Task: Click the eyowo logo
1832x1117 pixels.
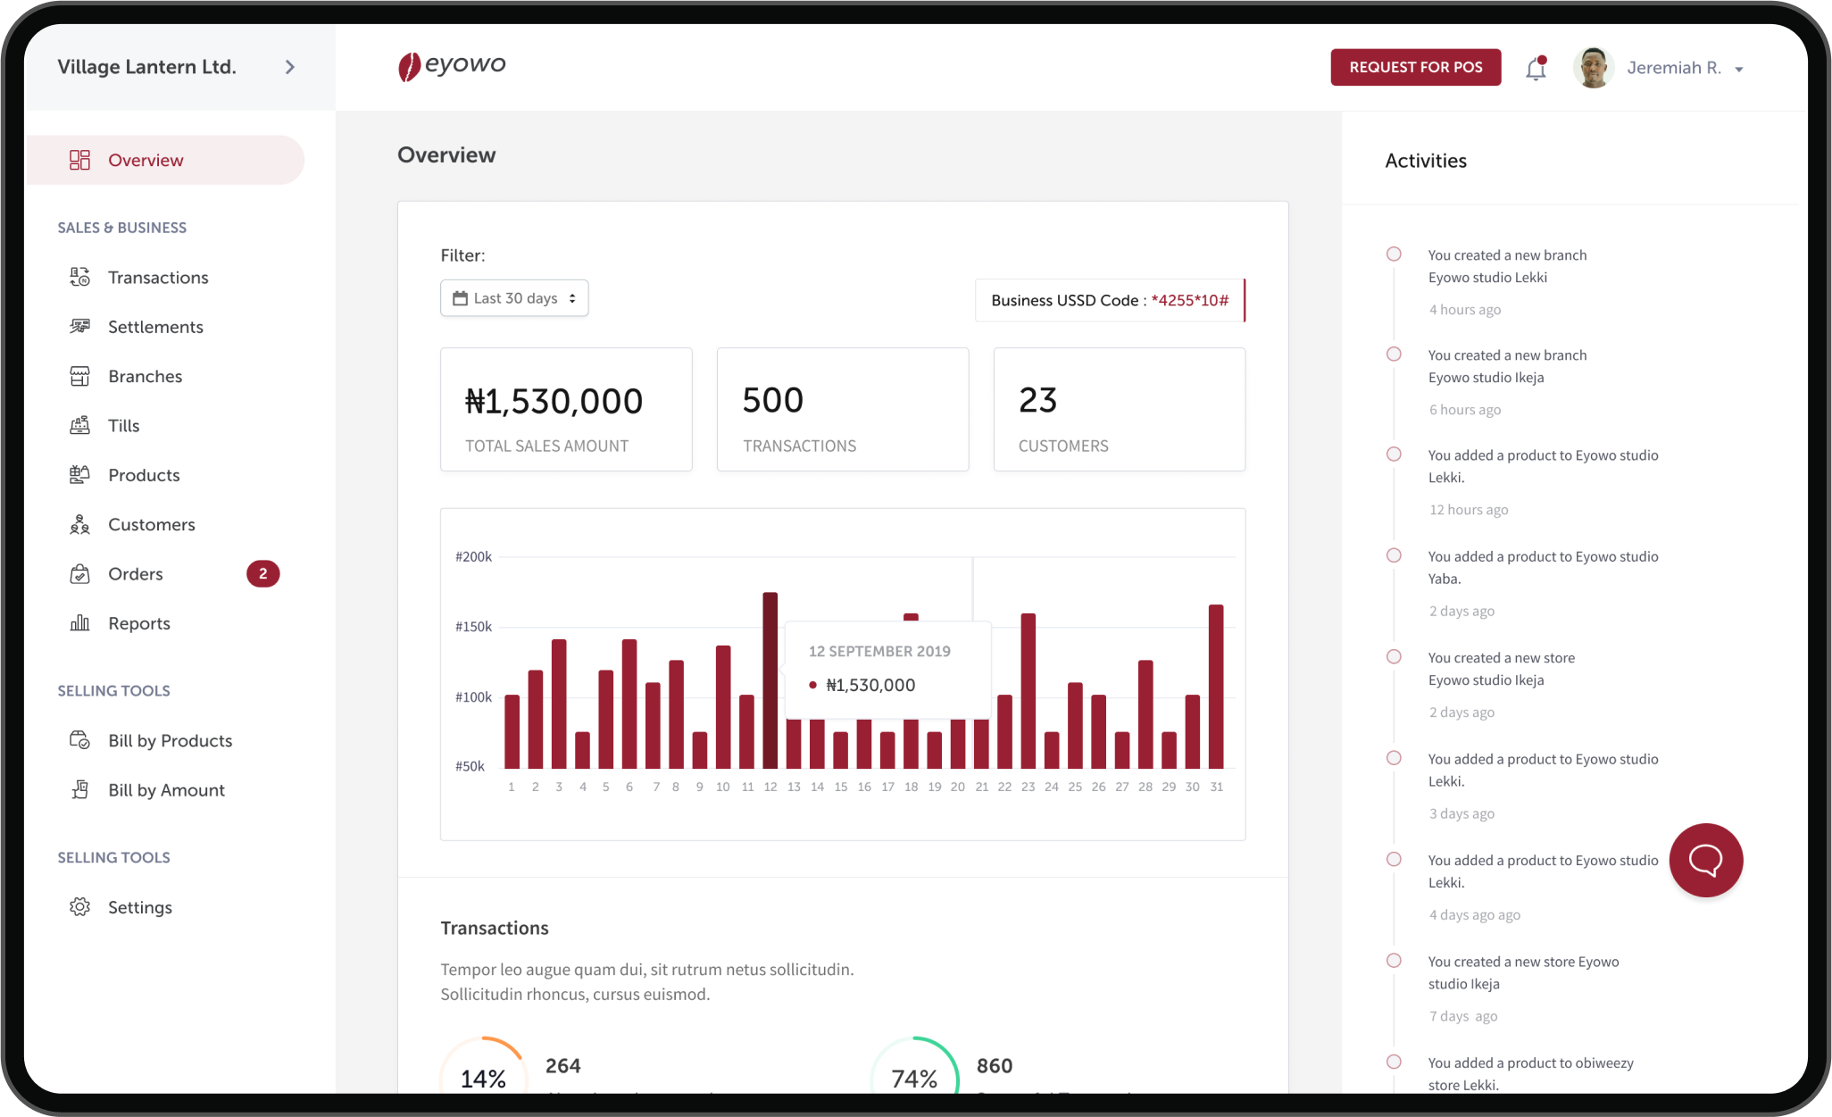Action: click(452, 66)
